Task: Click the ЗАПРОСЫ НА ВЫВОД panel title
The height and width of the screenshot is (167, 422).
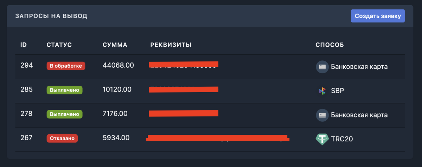Action: pyautogui.click(x=51, y=16)
